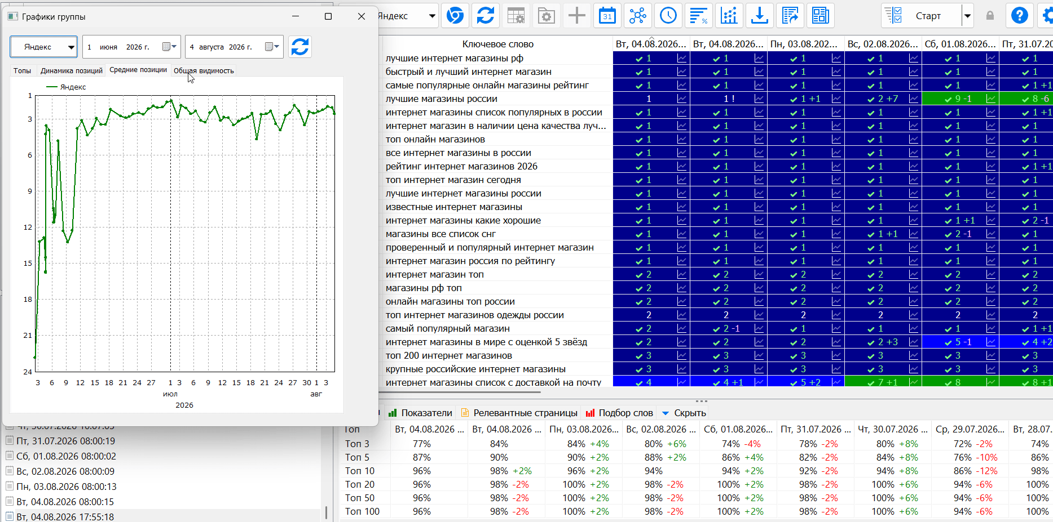Click refresh icon in Графики группы dialog

[x=300, y=47]
